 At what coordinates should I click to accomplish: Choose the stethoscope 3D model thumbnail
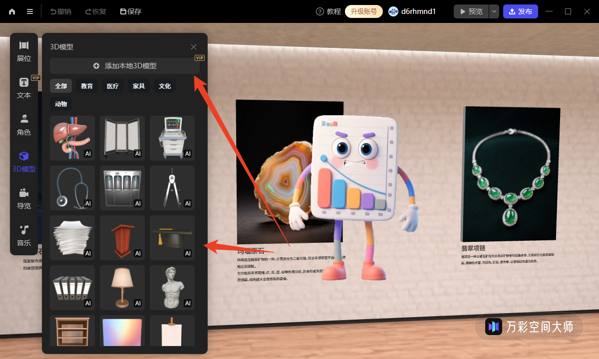tap(72, 187)
